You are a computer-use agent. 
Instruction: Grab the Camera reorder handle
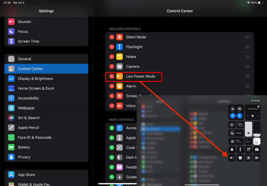pyautogui.click(x=248, y=66)
